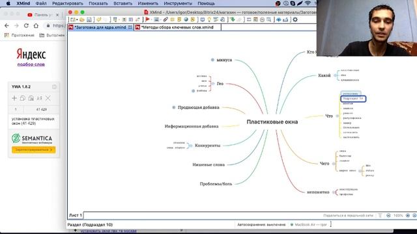Select the Низовые слова topic
417x234 pixels.
208,164
